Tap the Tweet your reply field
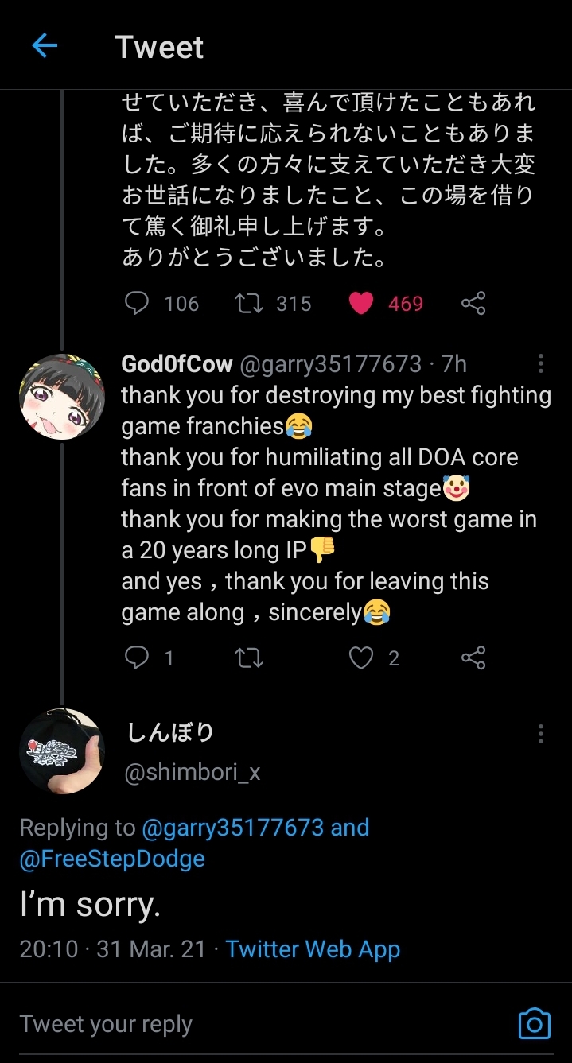The height and width of the screenshot is (1063, 572). 239,1024
